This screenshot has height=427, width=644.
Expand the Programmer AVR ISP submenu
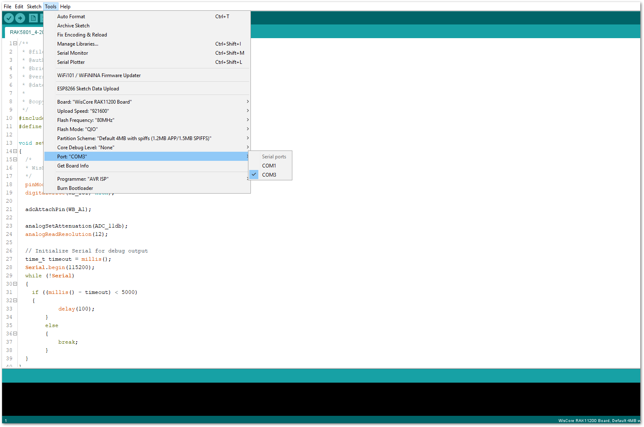[x=147, y=179]
